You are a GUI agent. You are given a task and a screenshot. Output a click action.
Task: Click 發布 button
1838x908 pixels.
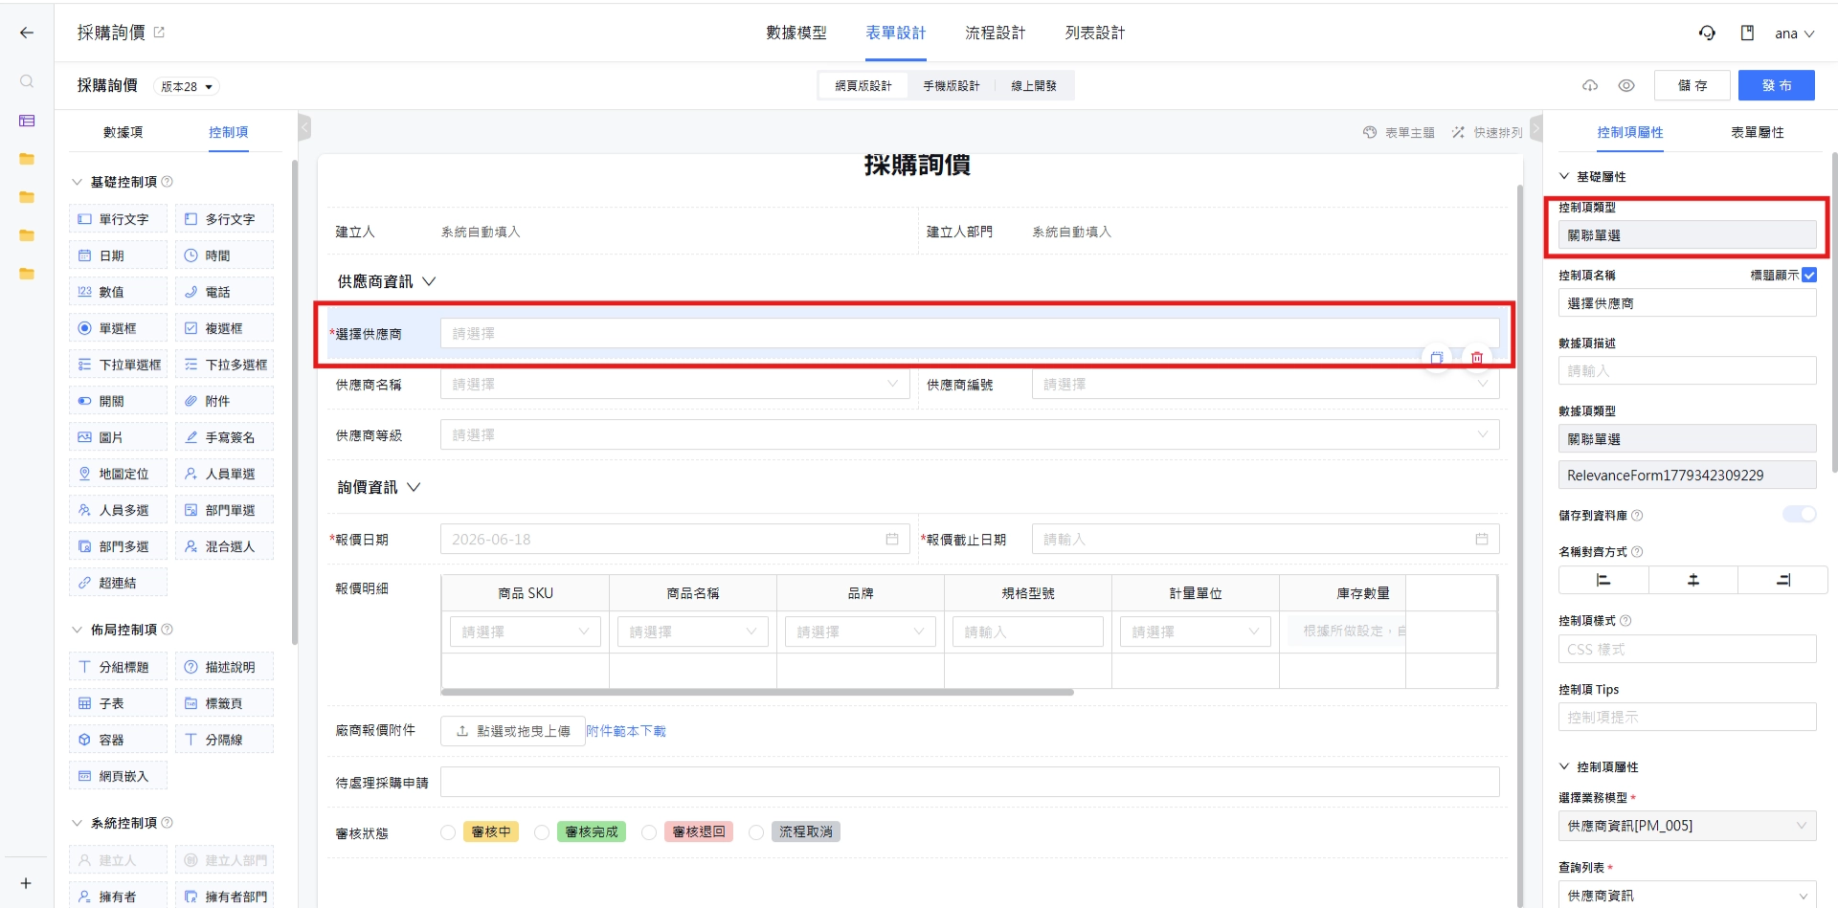[x=1777, y=85]
